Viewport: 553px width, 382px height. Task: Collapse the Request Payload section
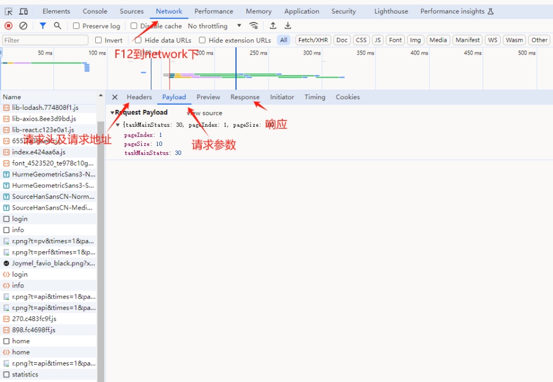(x=112, y=113)
